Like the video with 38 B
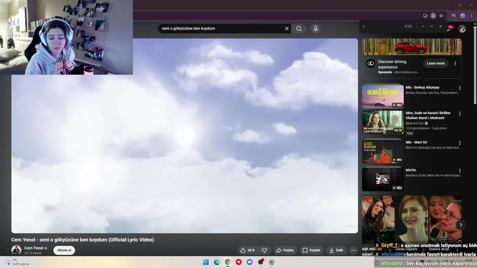The height and width of the screenshot is (268, 477). click(x=247, y=250)
